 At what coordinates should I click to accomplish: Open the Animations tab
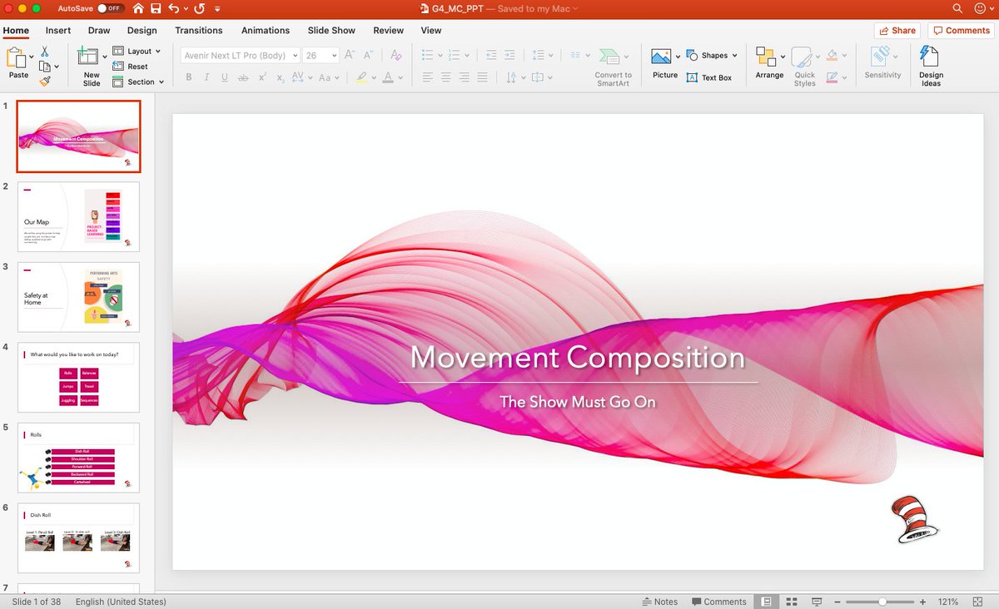click(266, 30)
